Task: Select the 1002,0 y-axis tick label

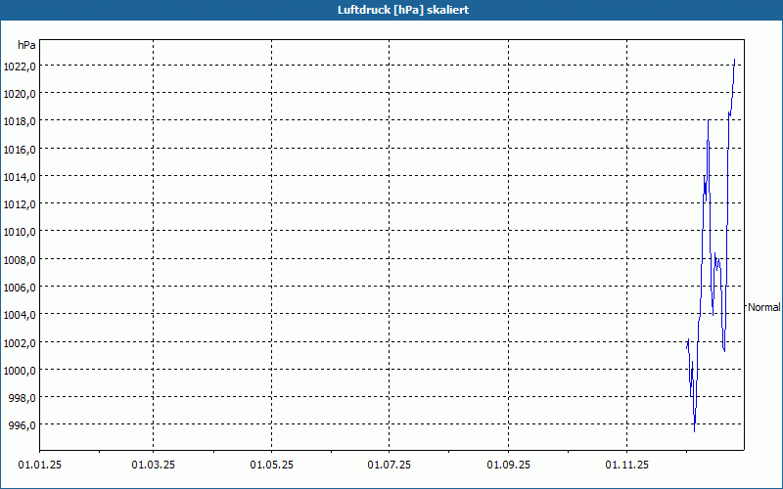Action: [x=22, y=343]
